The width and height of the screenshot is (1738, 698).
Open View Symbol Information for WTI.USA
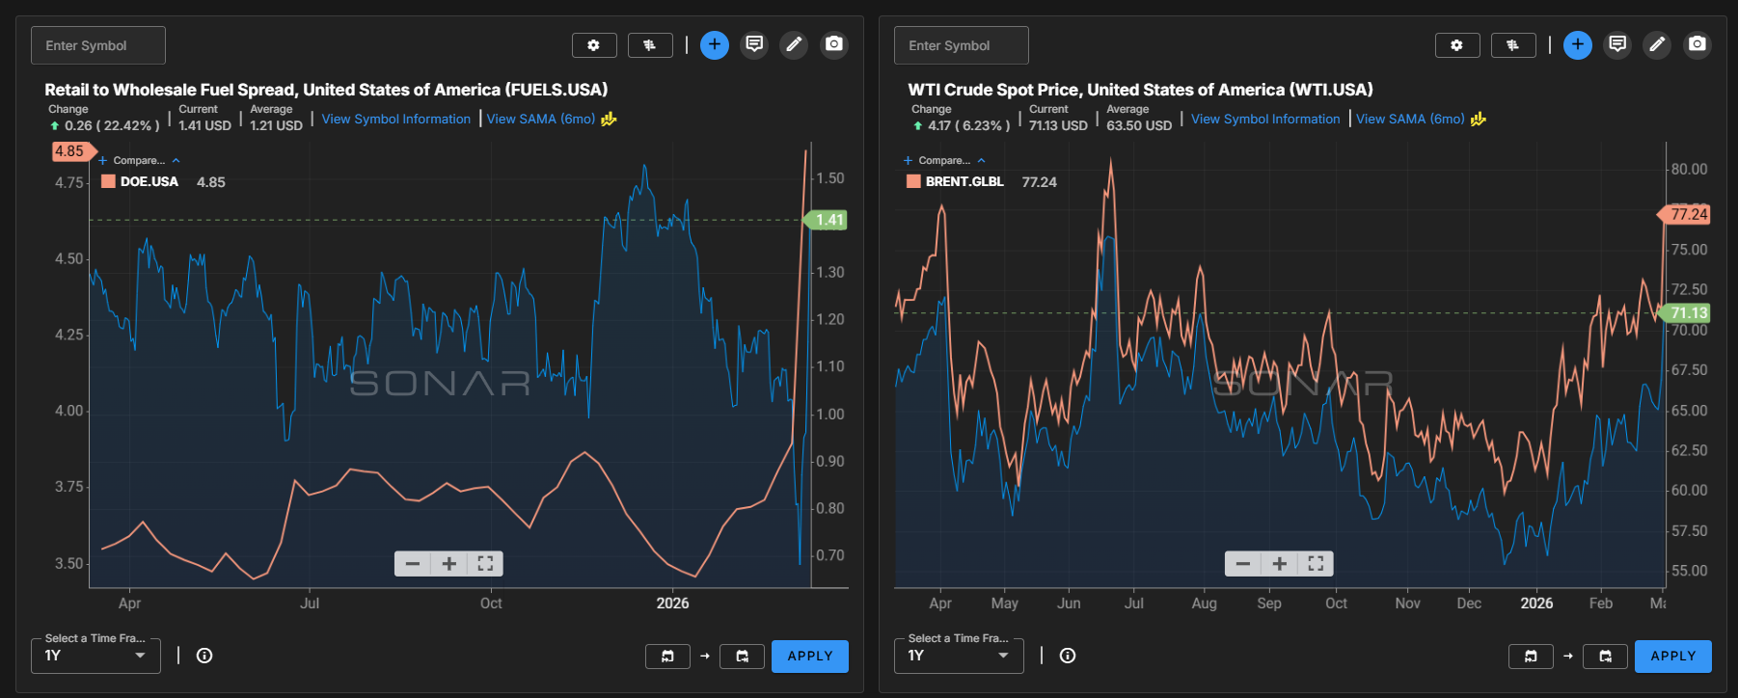pyautogui.click(x=1265, y=119)
